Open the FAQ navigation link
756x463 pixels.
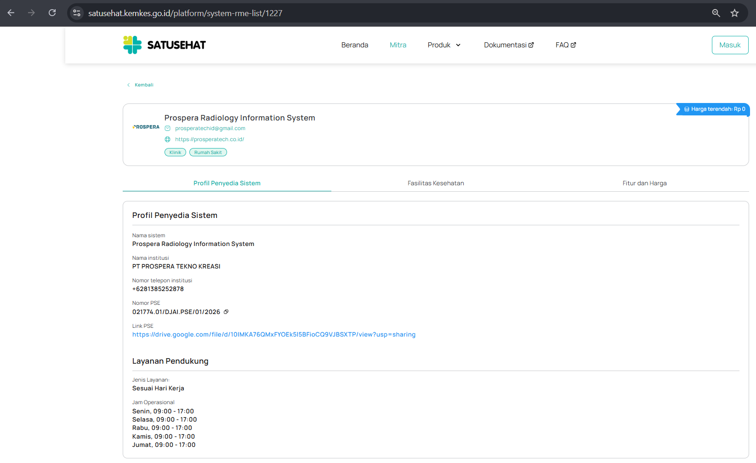tap(566, 45)
